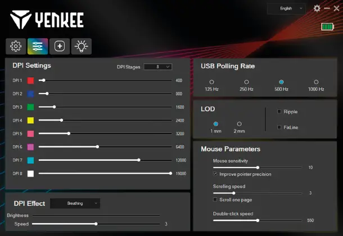Pick the yellow DPI 4 color swatch
Viewport: 343px width, 236px height.
click(x=30, y=121)
